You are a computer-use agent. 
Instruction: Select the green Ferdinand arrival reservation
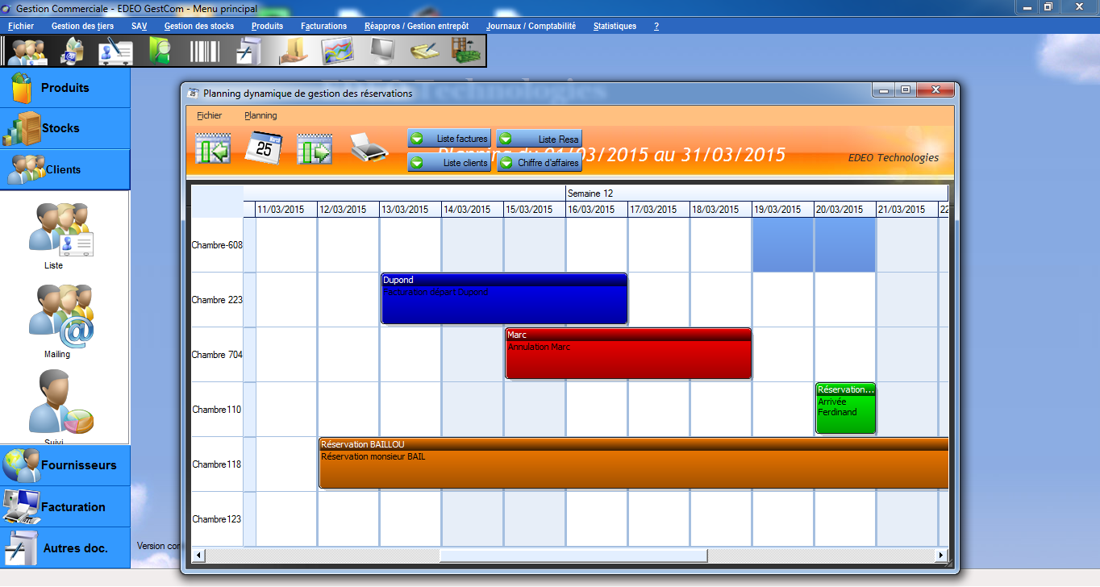[x=844, y=413]
